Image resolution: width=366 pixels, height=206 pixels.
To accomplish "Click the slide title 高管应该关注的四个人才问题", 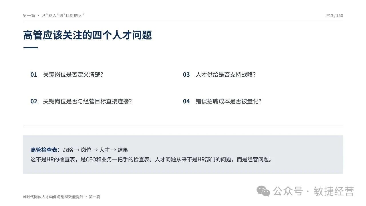I will coord(87,35).
